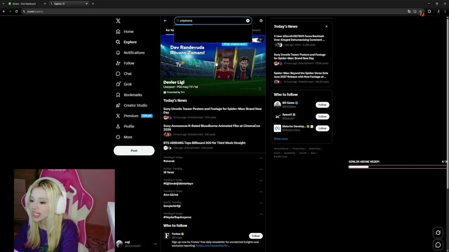Open the Follow page in sidebar
Image resolution: width=449 pixels, height=252 pixels.
125,63
